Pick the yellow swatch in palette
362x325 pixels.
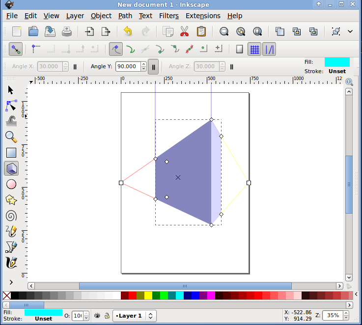[x=148, y=296]
